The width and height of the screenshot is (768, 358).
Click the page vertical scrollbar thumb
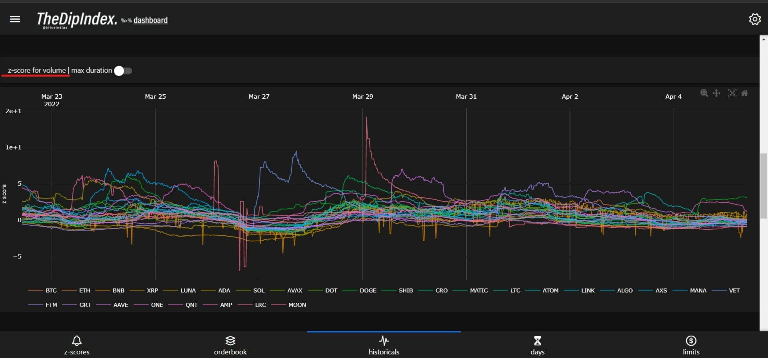(x=764, y=186)
